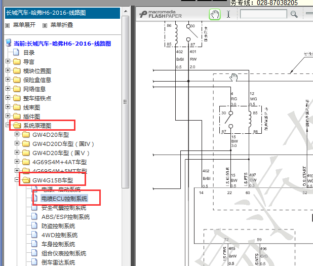Select the 插件图 tree item

tap(32, 117)
